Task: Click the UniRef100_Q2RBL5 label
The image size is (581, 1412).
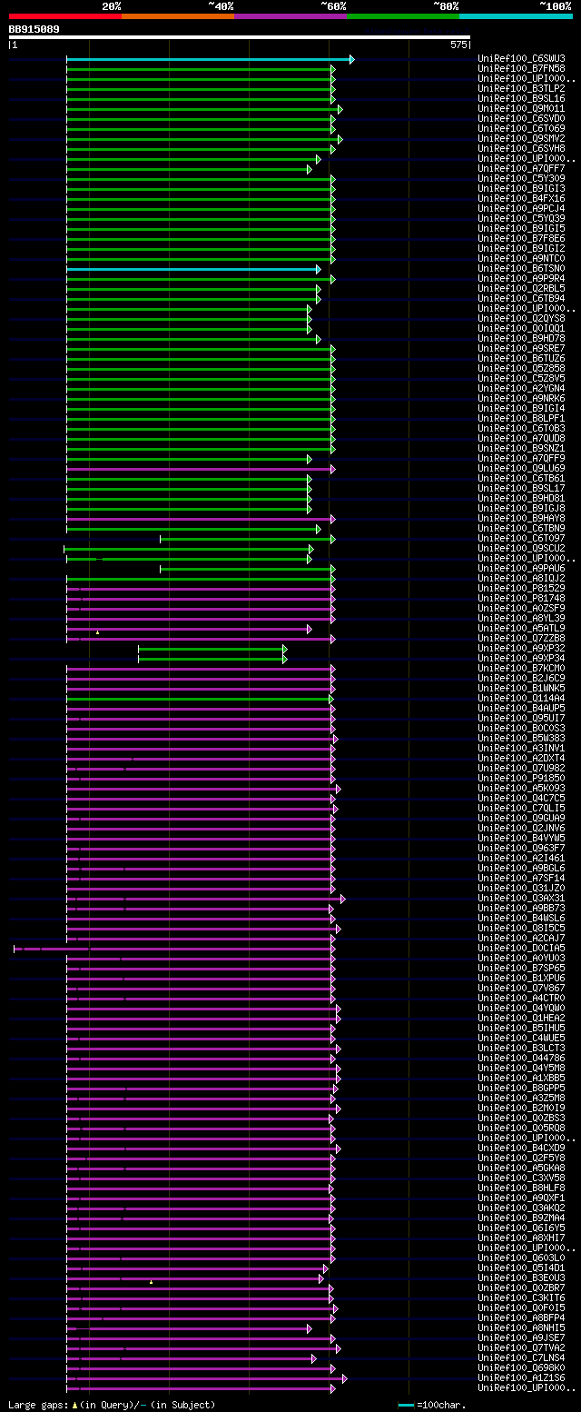Action: (x=521, y=288)
